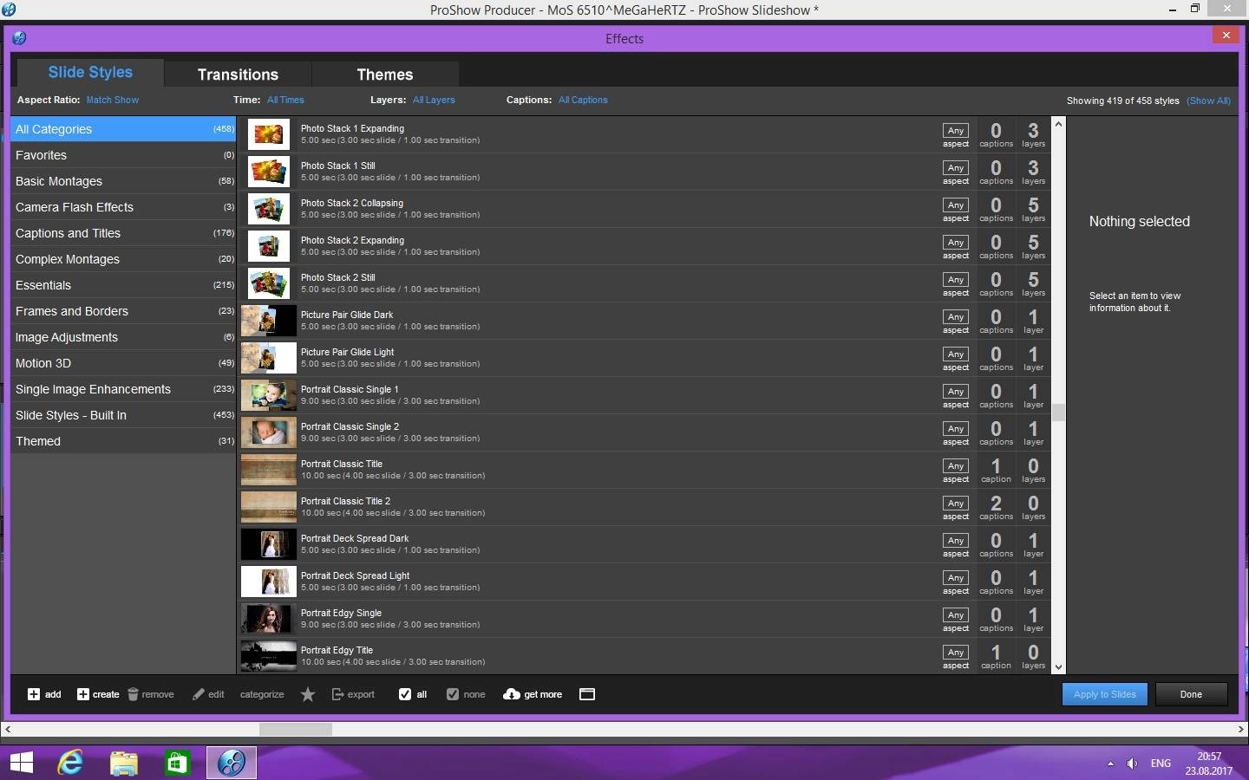1249x780 pixels.
Task: Select Single Image Enhancements category
Action: 123,389
